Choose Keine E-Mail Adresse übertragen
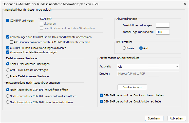 (x=8, y=64)
